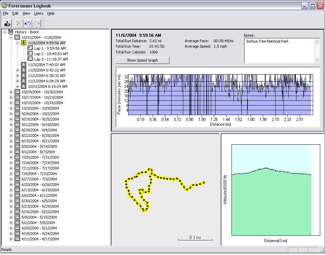The width and height of the screenshot is (325, 255).
Task: Click the altitude profile chart
Action: click(276, 190)
